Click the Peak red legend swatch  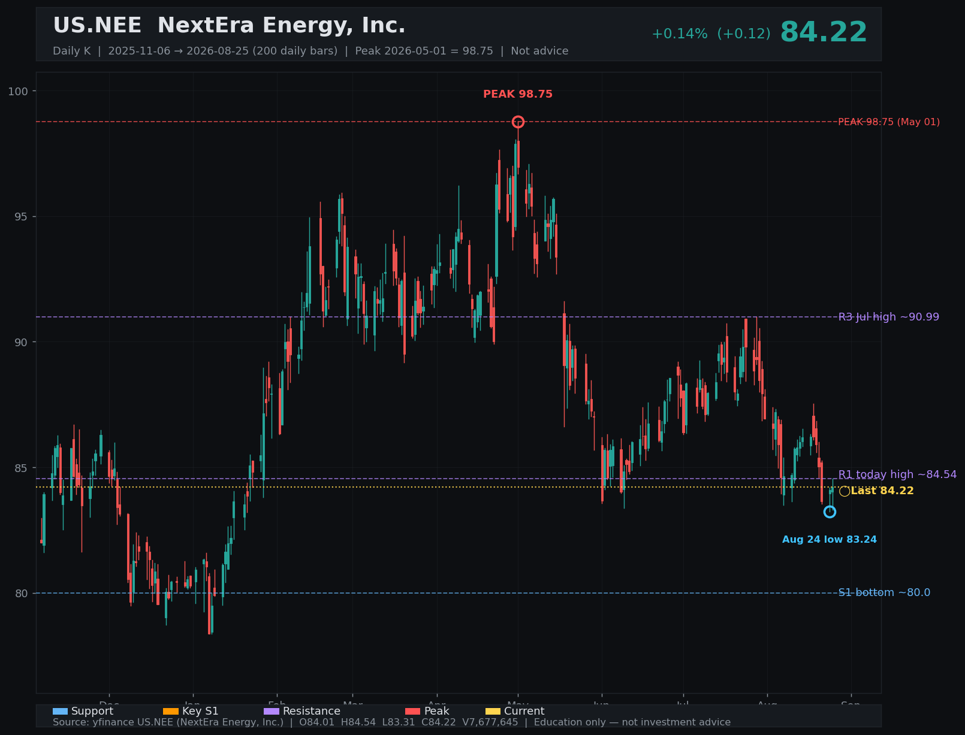click(413, 711)
